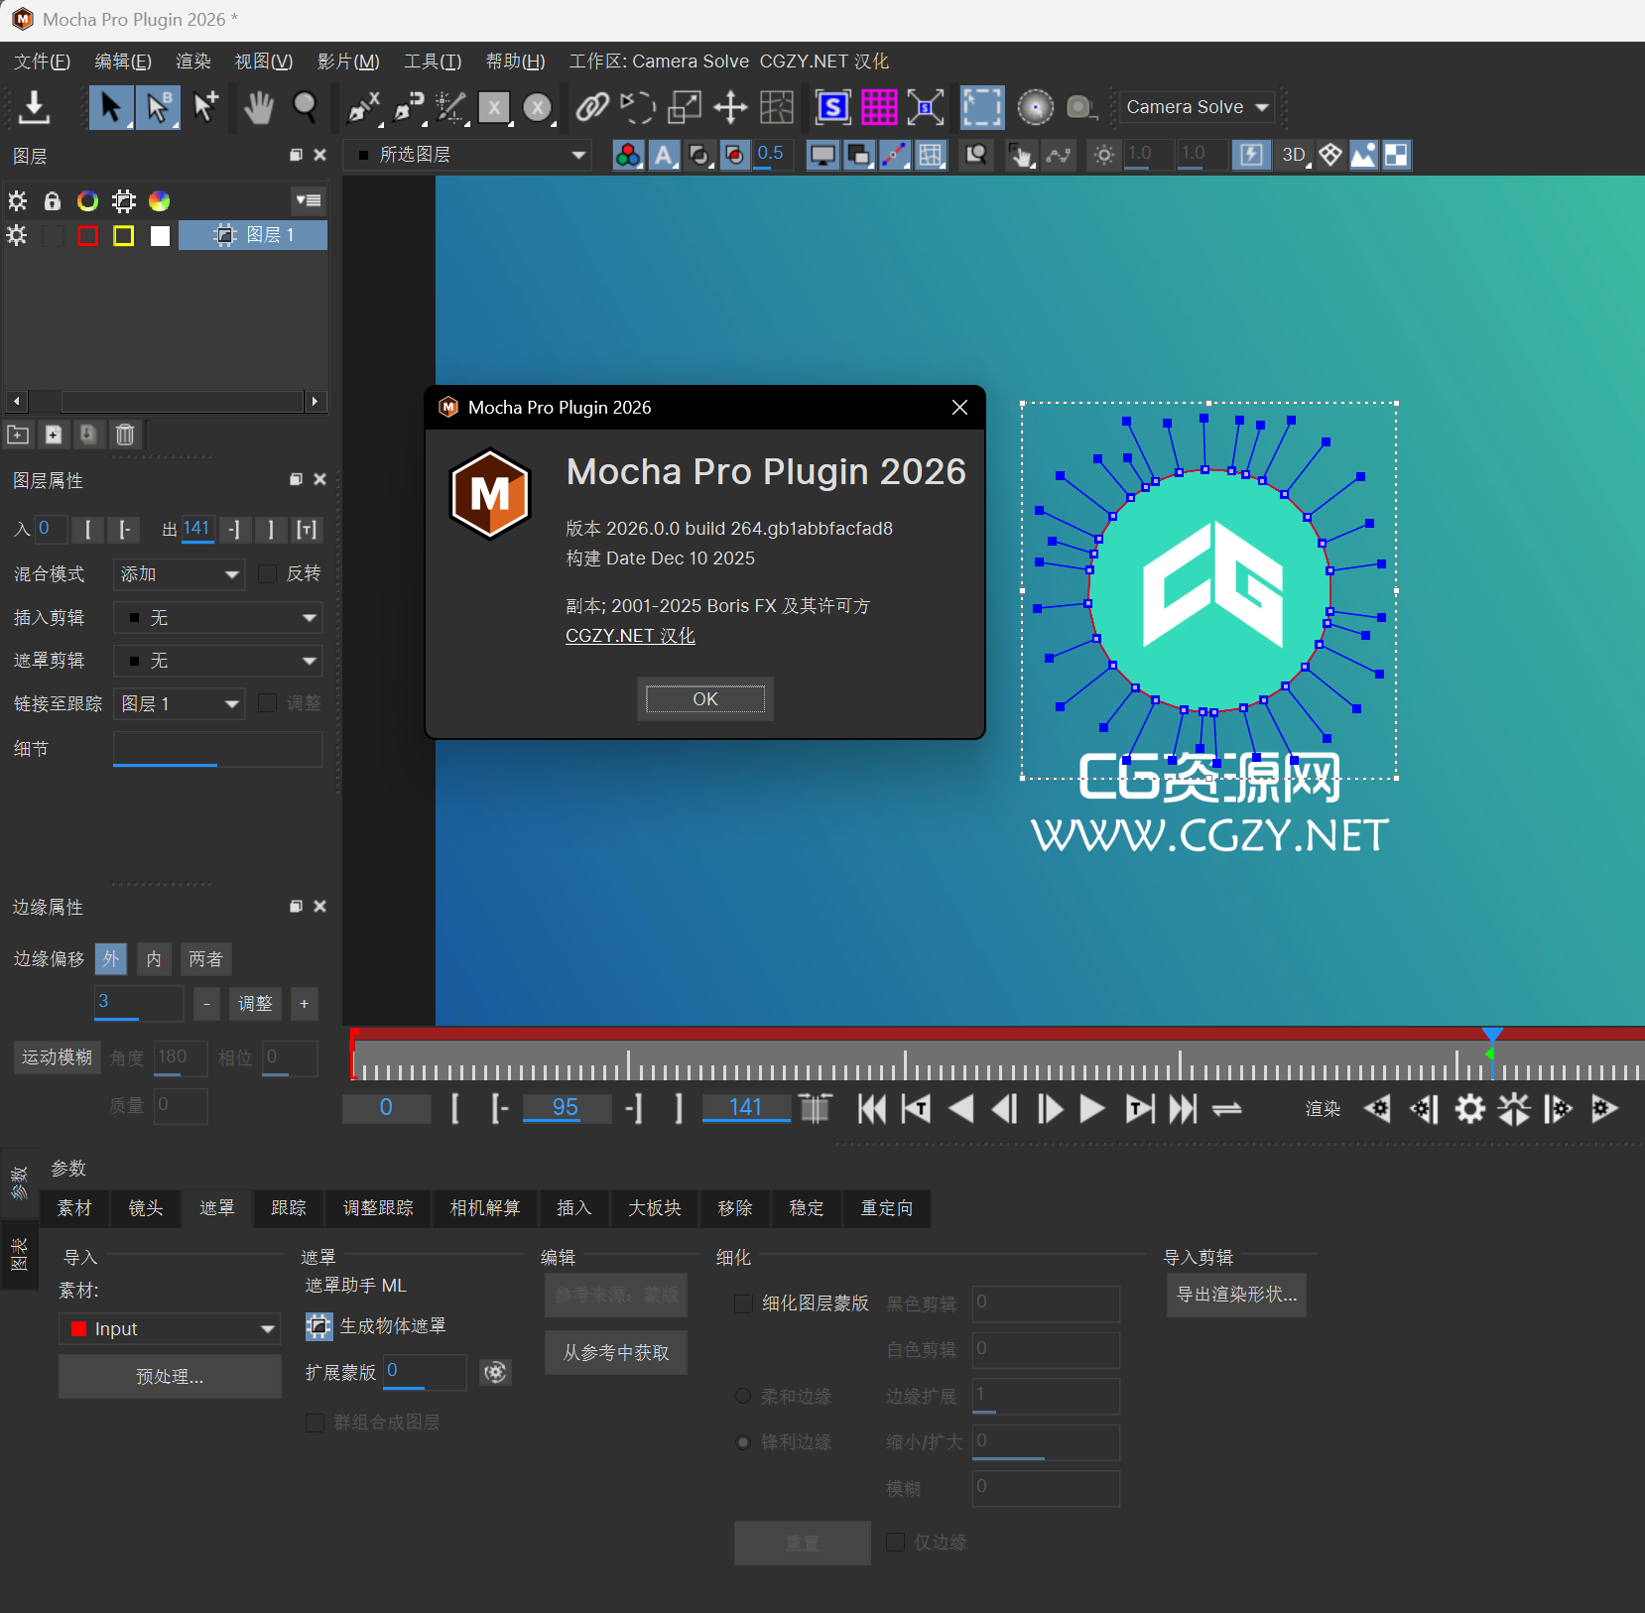The height and width of the screenshot is (1613, 1645).
Task: Click OK in the about dialog
Action: 705,699
